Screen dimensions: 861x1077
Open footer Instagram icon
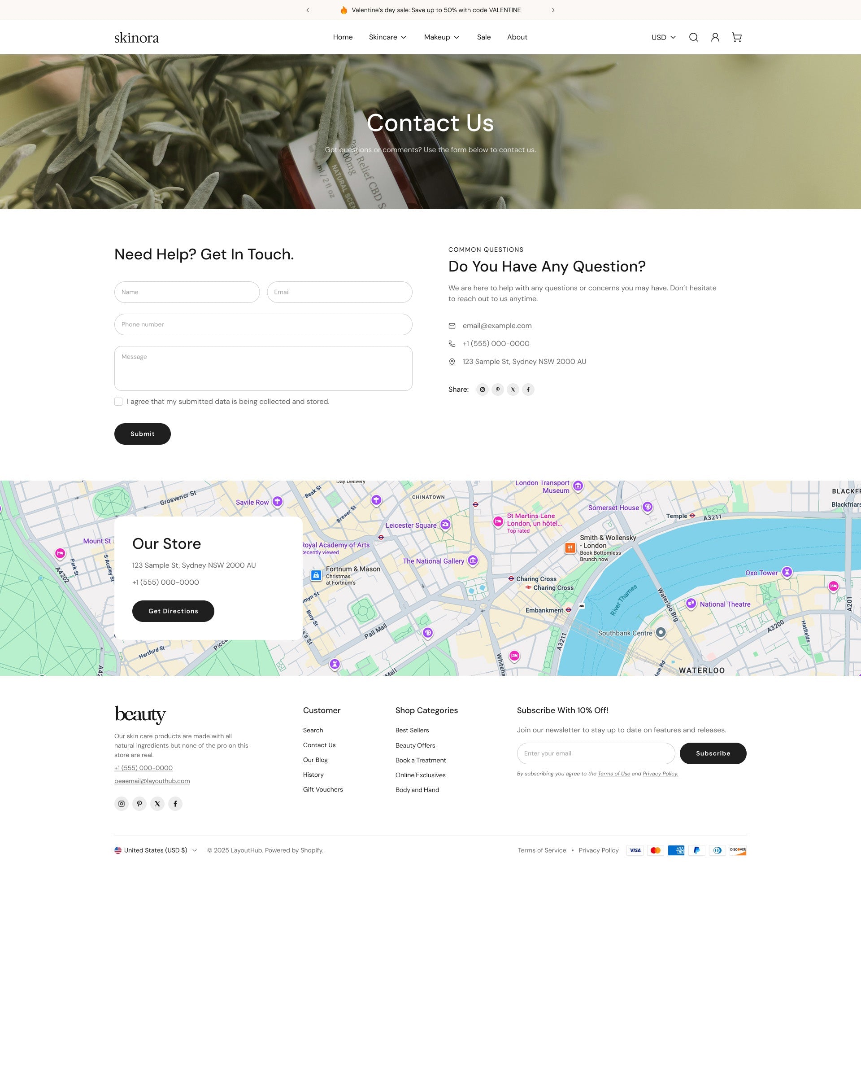pos(121,804)
